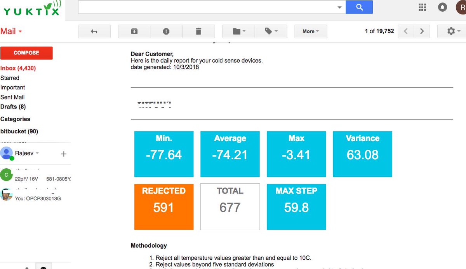Click 'Reject values beyond five standard deviations'

pyautogui.click(x=215, y=264)
